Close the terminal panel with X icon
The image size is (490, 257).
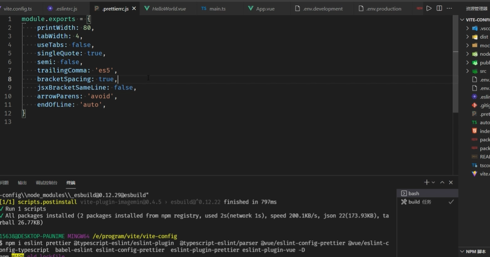point(451,182)
